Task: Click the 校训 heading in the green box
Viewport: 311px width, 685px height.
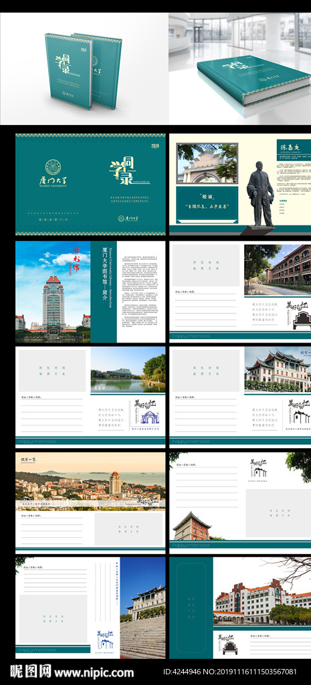Action: [x=207, y=196]
